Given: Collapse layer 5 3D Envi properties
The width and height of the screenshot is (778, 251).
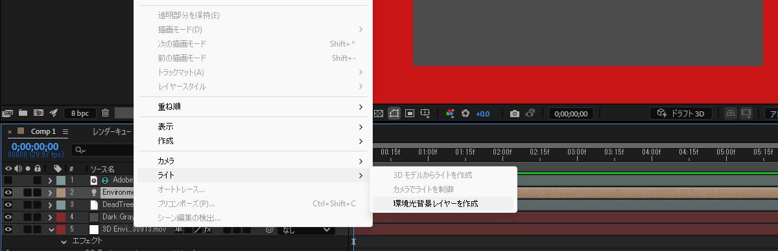Looking at the screenshot, I should pos(51,229).
